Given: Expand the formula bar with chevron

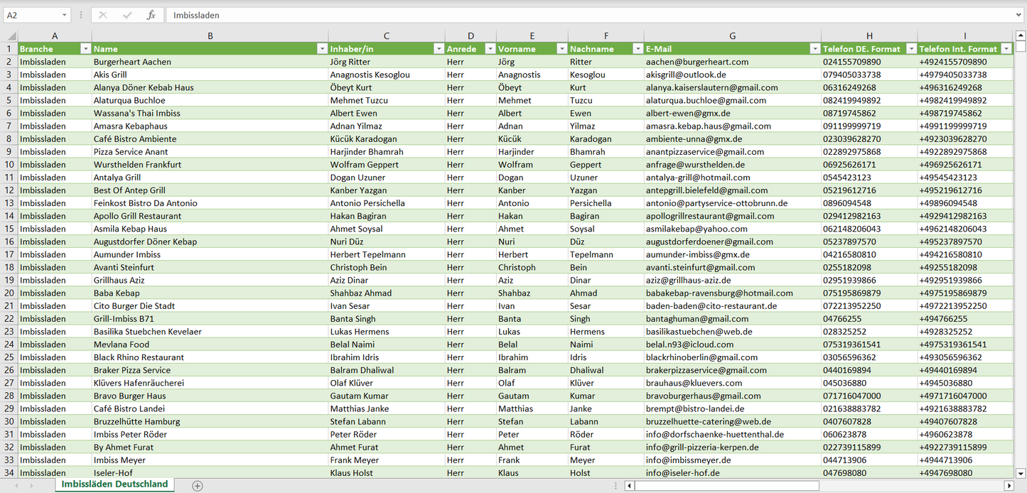Looking at the screenshot, I should (x=1019, y=15).
